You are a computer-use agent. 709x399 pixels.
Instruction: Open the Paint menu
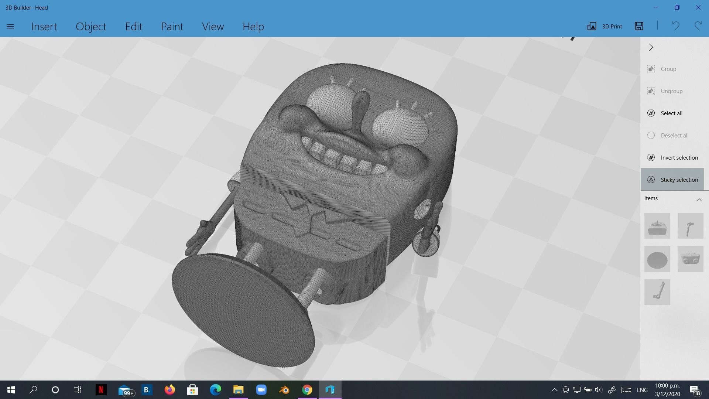pos(172,27)
